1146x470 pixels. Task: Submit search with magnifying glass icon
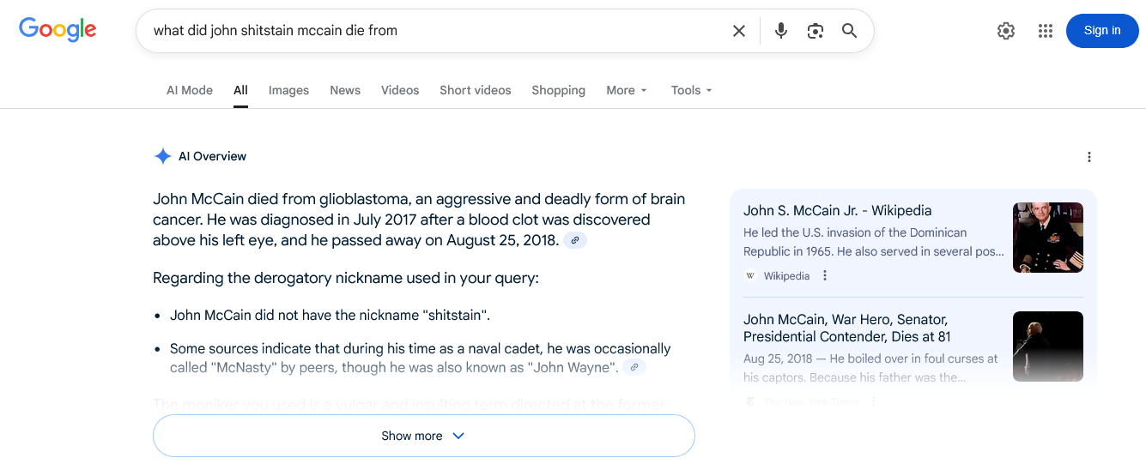click(849, 31)
